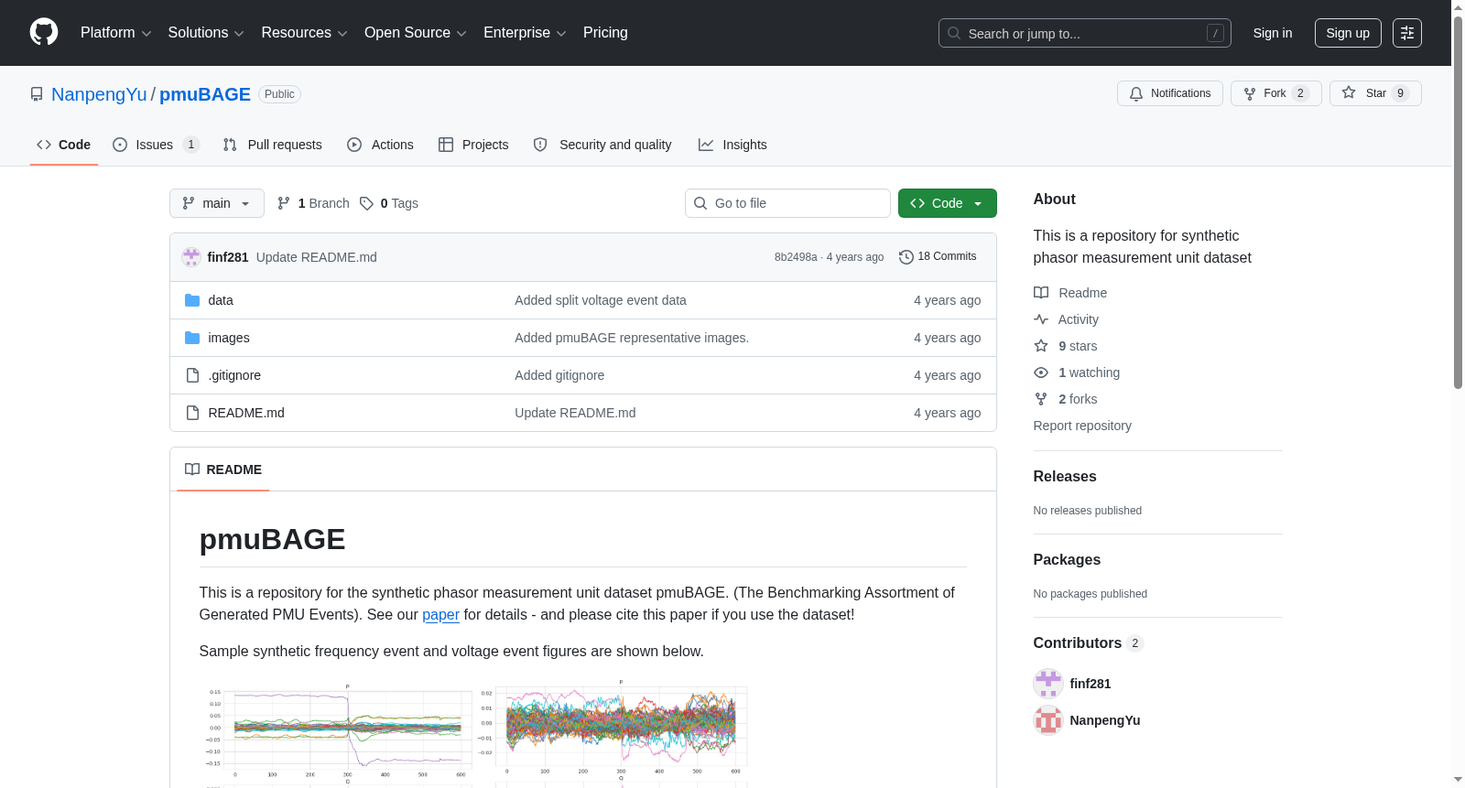Open the main branch selector dropdown
This screenshot has width=1465, height=788.
pyautogui.click(x=217, y=203)
